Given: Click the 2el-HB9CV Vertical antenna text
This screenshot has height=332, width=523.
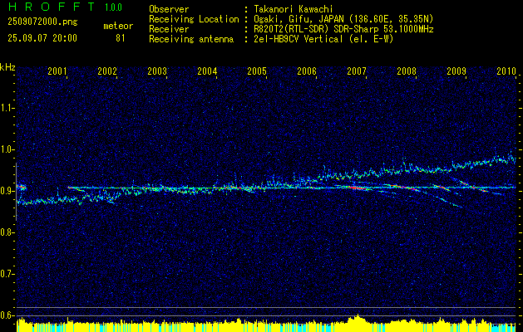Looking at the screenshot, I should click(324, 39).
